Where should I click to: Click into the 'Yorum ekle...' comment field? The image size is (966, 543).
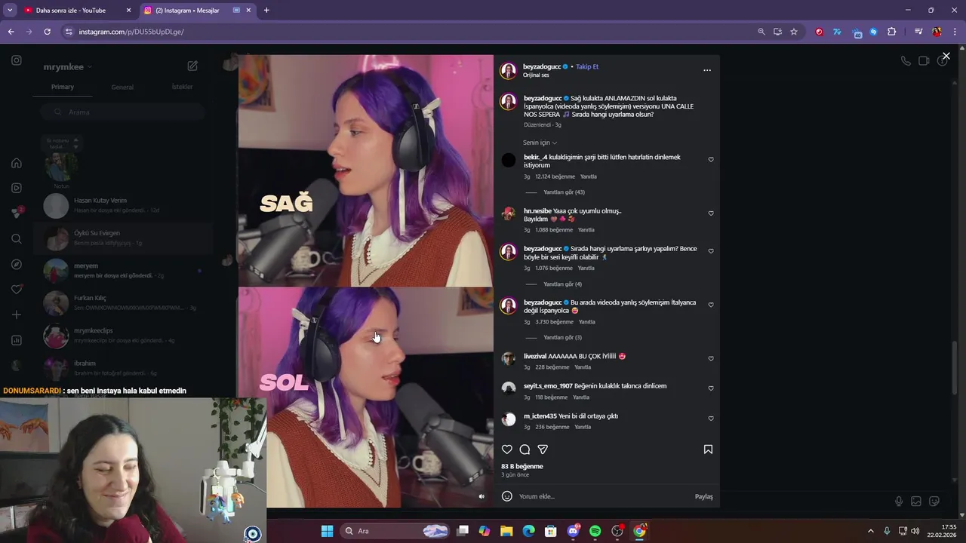602,496
